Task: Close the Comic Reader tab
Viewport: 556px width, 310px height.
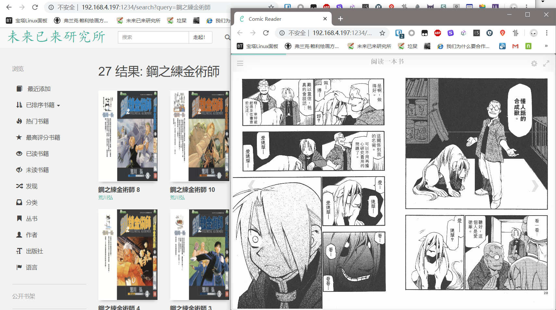Action: point(325,19)
